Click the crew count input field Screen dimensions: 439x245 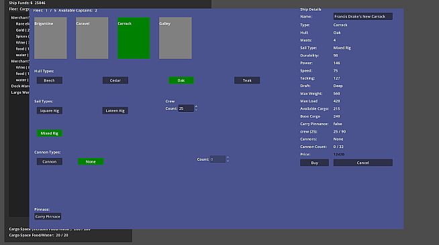coord(186,108)
